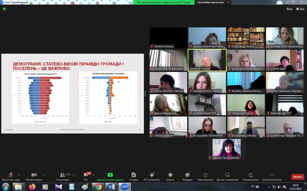Select Tetiana Tereshchenko video thumbnail
The width and height of the screenshot is (307, 191).
tap(227, 149)
